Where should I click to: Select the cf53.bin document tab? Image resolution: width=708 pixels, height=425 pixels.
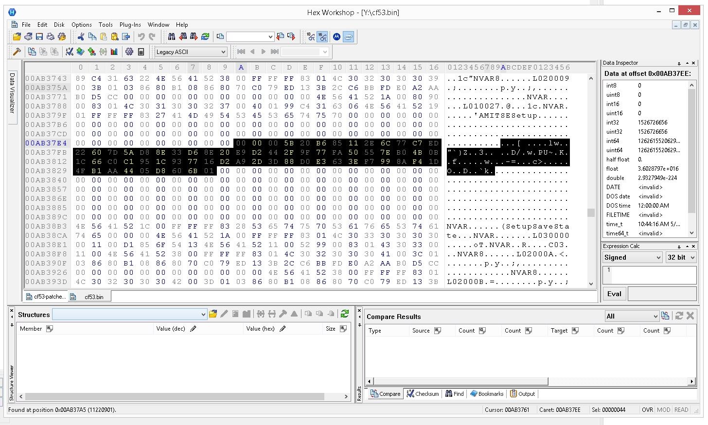click(x=89, y=297)
